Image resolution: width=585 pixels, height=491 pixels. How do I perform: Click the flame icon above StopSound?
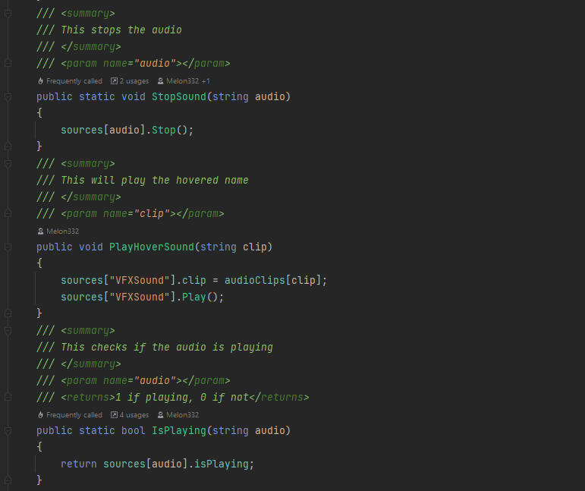[x=40, y=80]
